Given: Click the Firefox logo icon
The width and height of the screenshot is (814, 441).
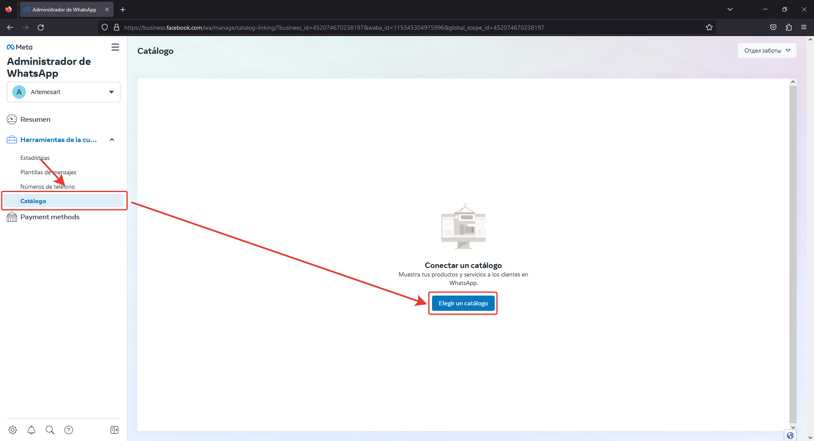Looking at the screenshot, I should [x=8, y=9].
